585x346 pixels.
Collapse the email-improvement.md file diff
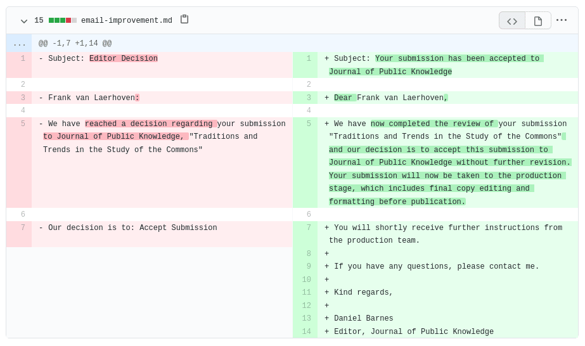(24, 21)
